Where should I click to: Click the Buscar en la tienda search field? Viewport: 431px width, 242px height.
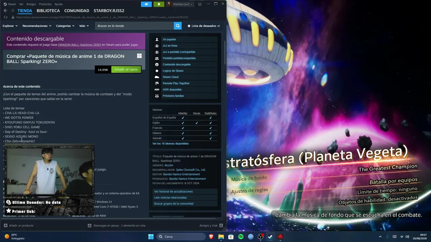135,26
